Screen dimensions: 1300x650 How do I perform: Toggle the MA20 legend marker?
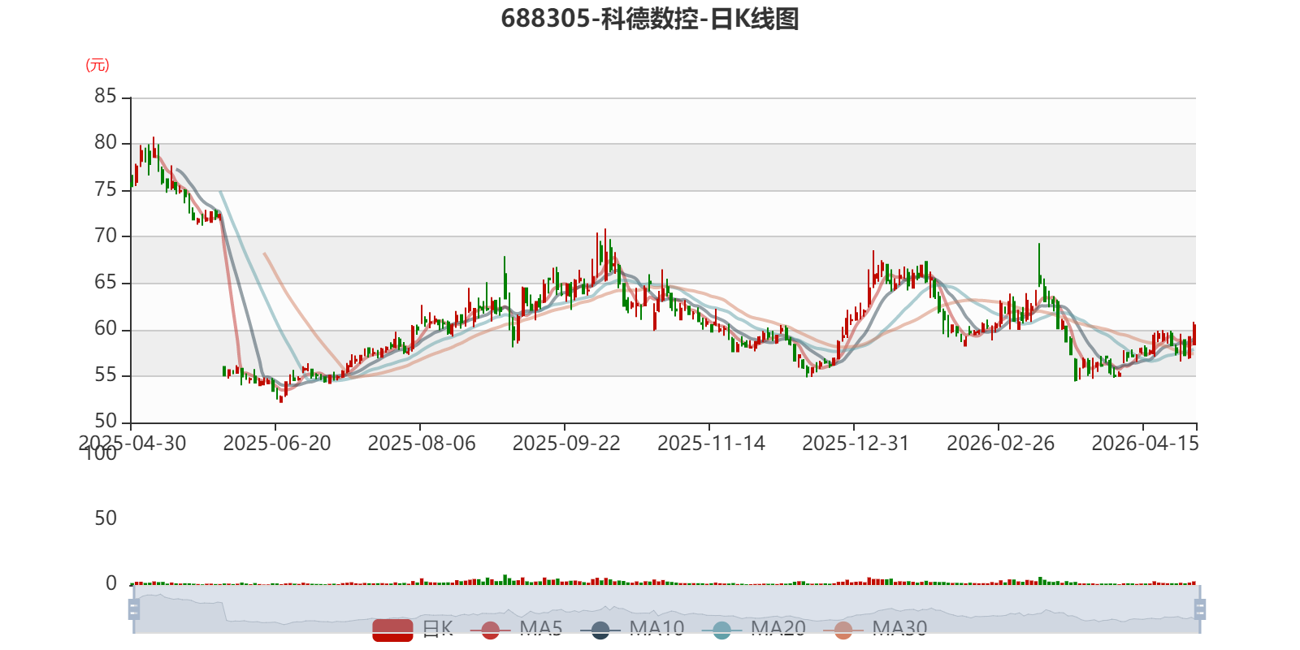721,630
